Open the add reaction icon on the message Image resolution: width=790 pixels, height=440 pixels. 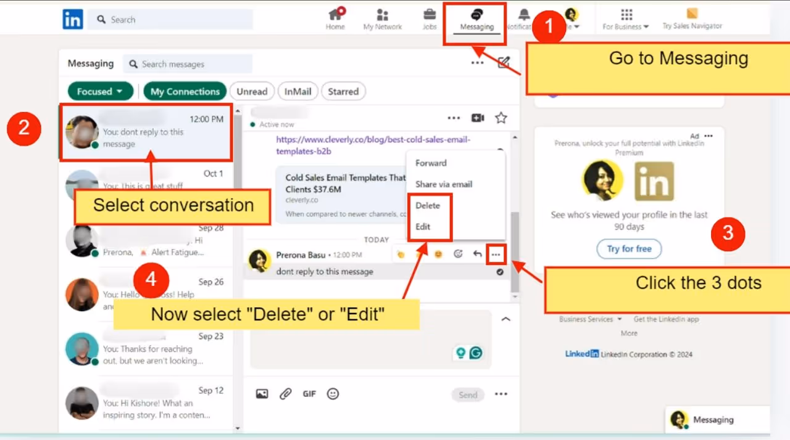click(x=458, y=254)
